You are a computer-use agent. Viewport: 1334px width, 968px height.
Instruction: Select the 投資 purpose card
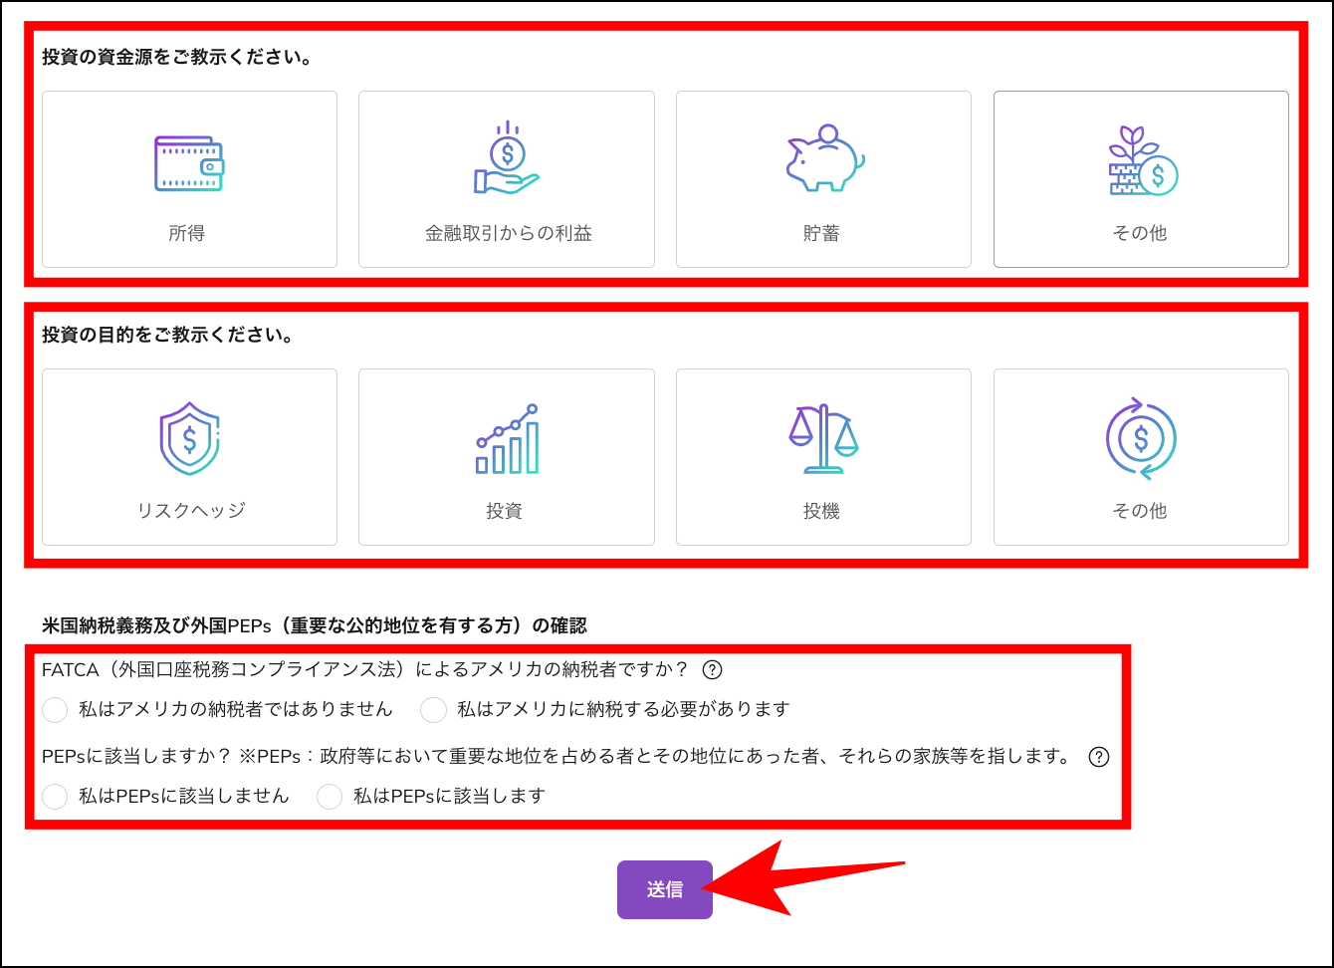(506, 456)
